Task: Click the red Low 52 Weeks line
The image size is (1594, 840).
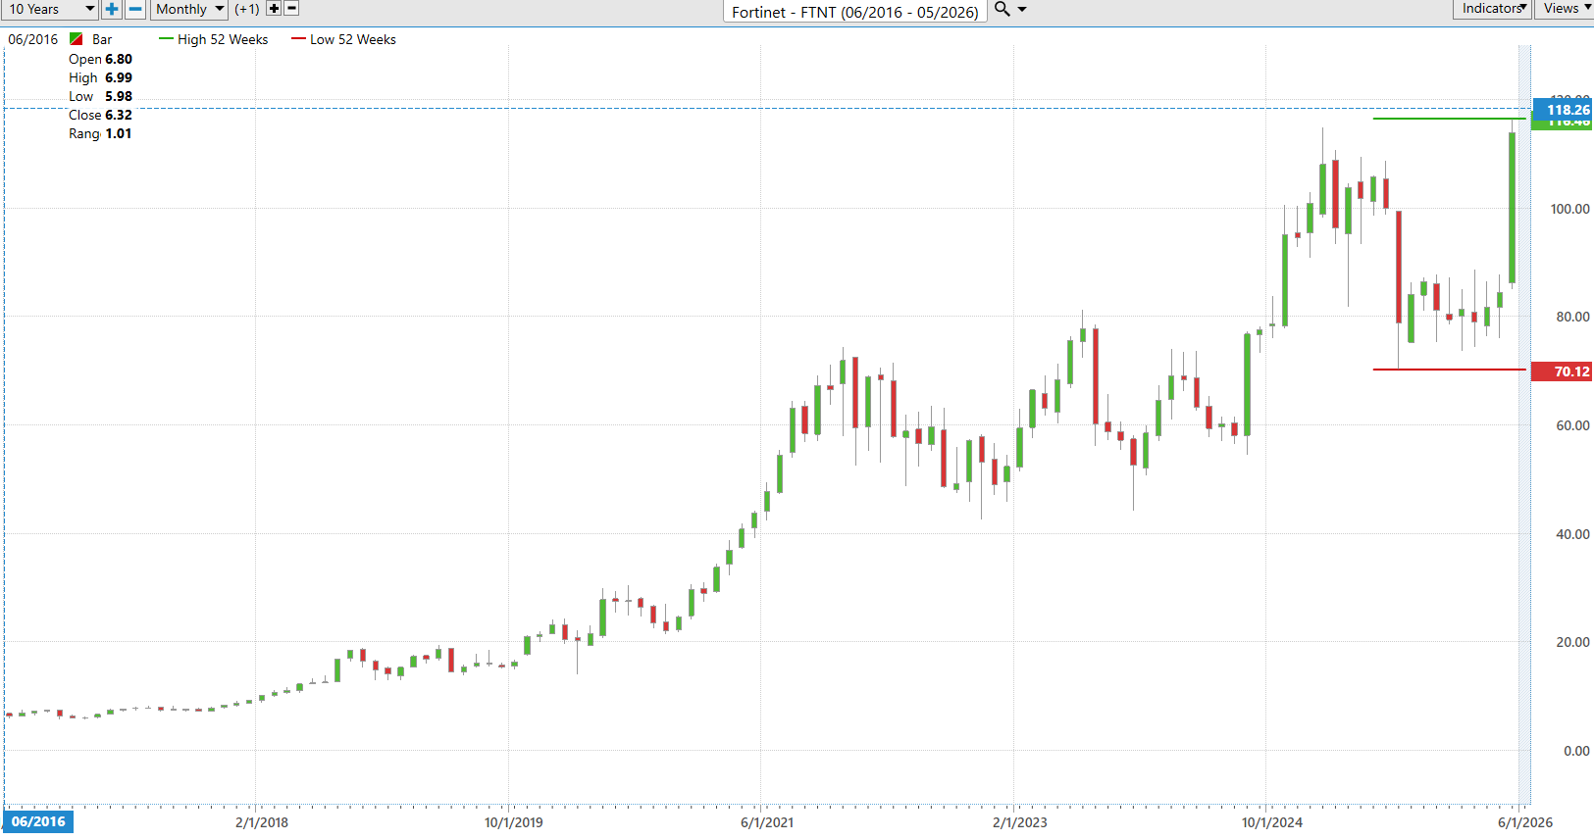Action: click(x=1449, y=370)
